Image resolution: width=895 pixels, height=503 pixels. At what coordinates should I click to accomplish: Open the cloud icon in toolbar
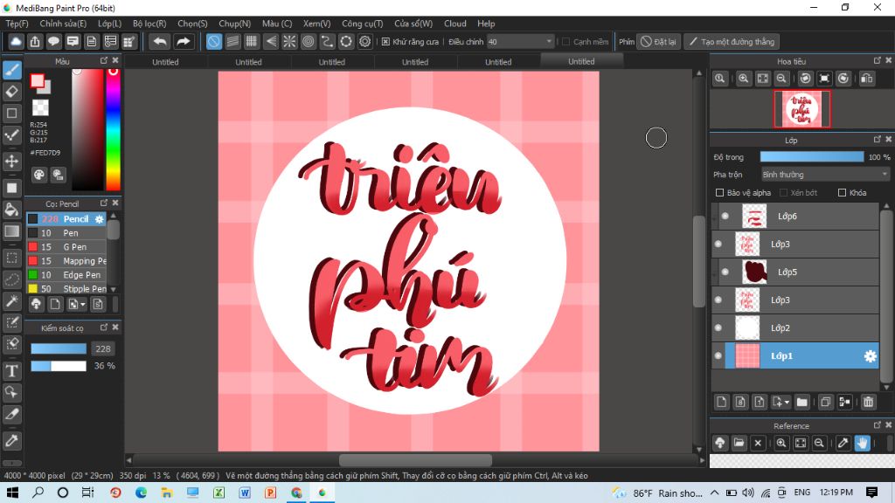(x=16, y=42)
